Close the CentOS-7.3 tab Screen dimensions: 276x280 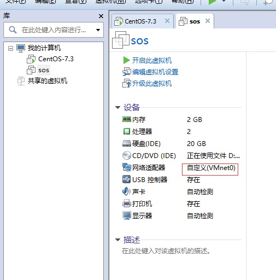pos(167,21)
